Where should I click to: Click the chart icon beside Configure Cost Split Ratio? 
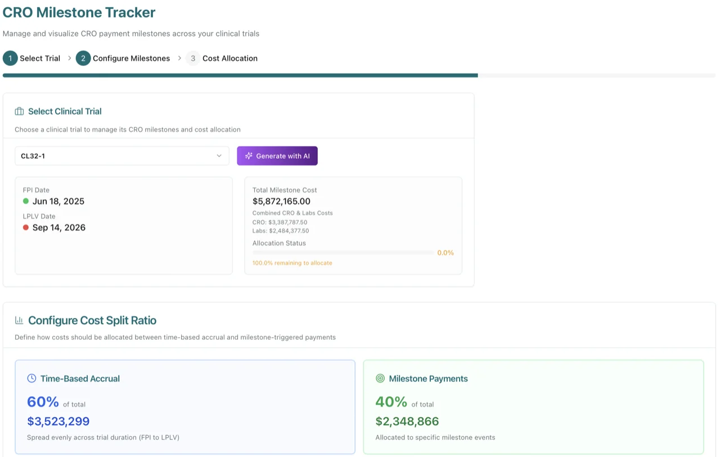[x=19, y=320]
